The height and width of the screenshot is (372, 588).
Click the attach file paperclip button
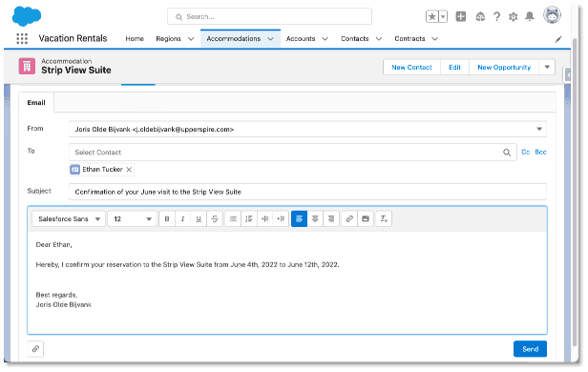tap(35, 349)
